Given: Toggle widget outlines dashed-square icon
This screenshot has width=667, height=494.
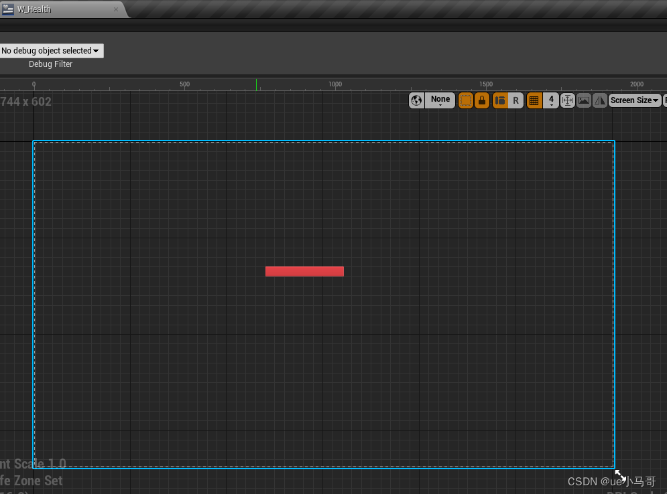Looking at the screenshot, I should [466, 100].
